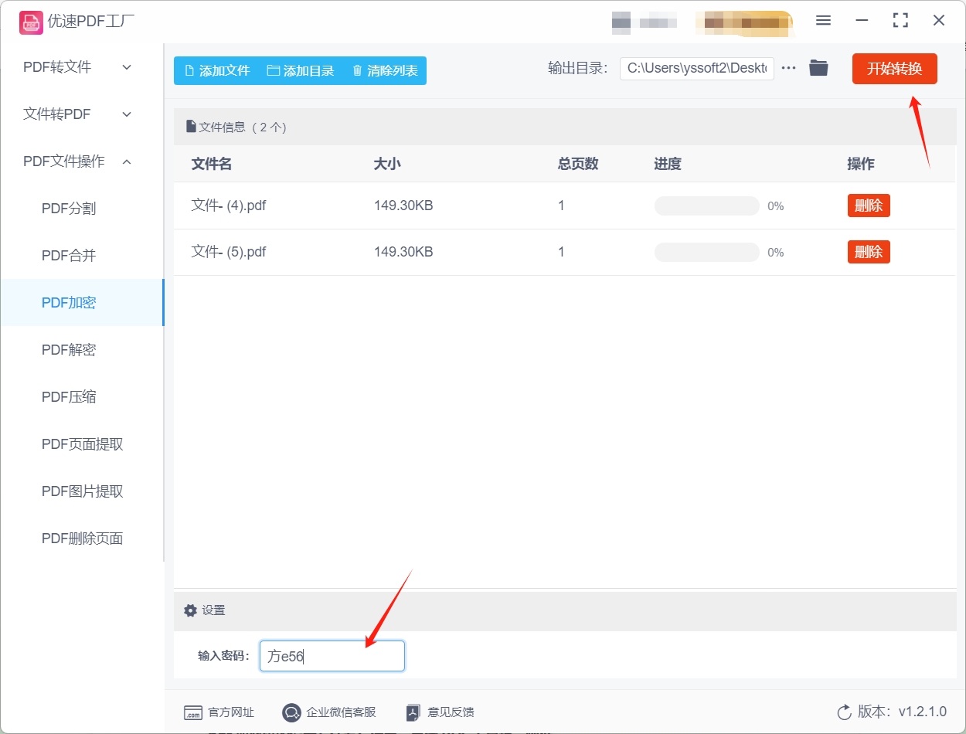The width and height of the screenshot is (966, 734).
Task: Collapse the PDF文件操作 menu chevron
Action: tap(127, 161)
